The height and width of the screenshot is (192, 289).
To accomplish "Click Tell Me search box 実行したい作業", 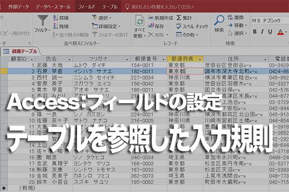I will pyautogui.click(x=159, y=7).
